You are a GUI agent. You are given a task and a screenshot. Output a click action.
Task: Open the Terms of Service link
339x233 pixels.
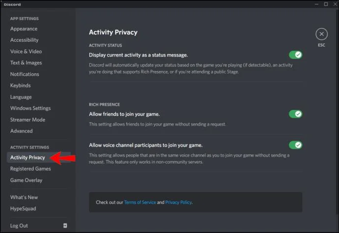[x=140, y=202]
